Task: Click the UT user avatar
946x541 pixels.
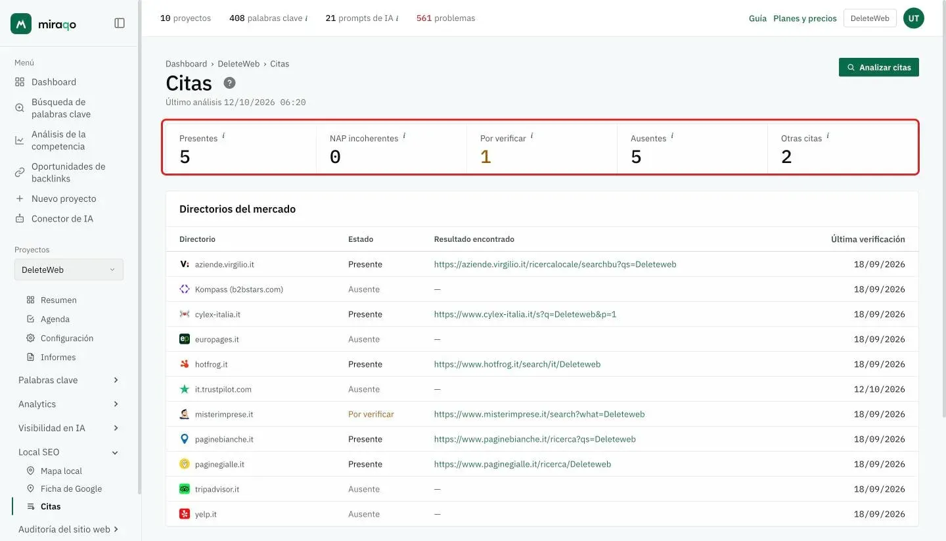Action: (x=914, y=18)
